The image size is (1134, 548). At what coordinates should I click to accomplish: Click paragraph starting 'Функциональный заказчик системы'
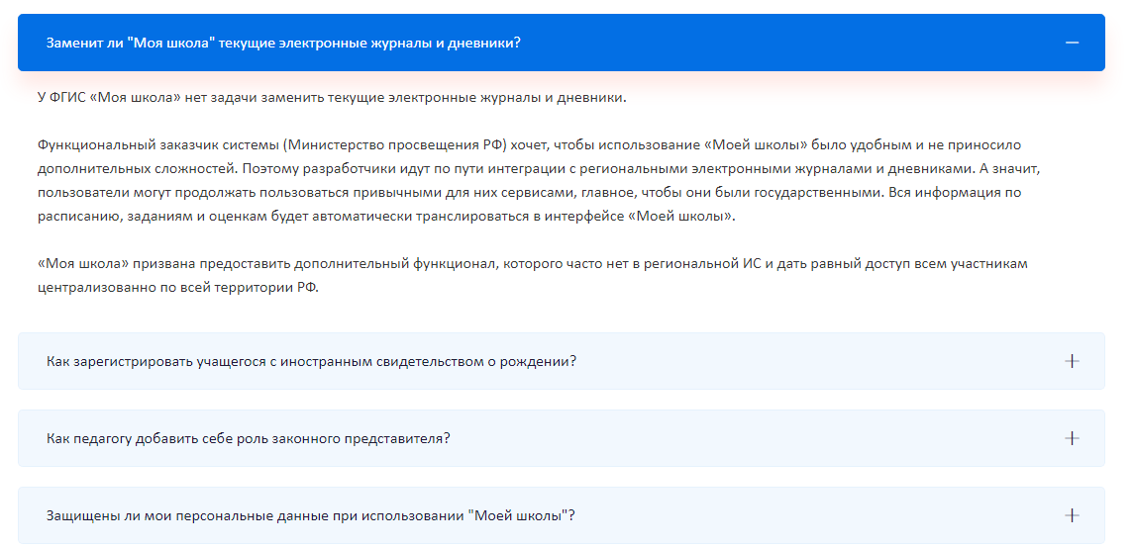(539, 180)
